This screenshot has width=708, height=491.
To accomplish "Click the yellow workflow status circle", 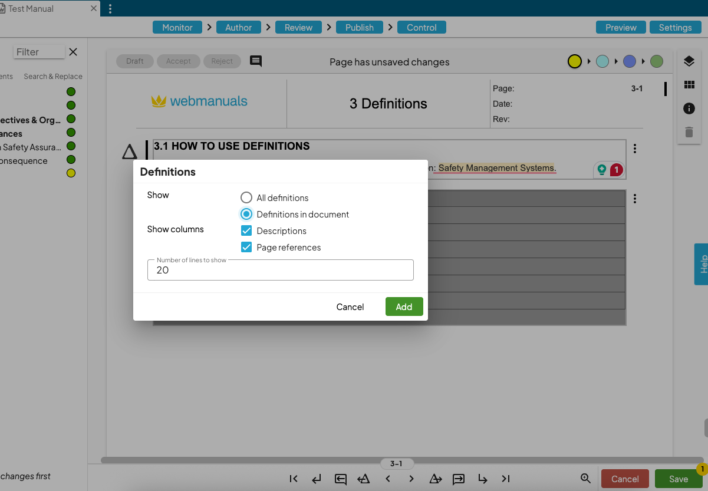I will coord(575,61).
